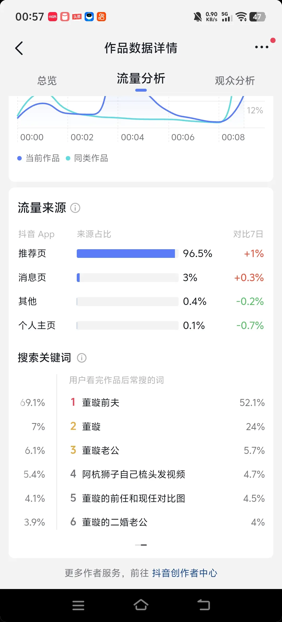
Task: Tap info icon beside 搜索关键词
Action: click(82, 358)
